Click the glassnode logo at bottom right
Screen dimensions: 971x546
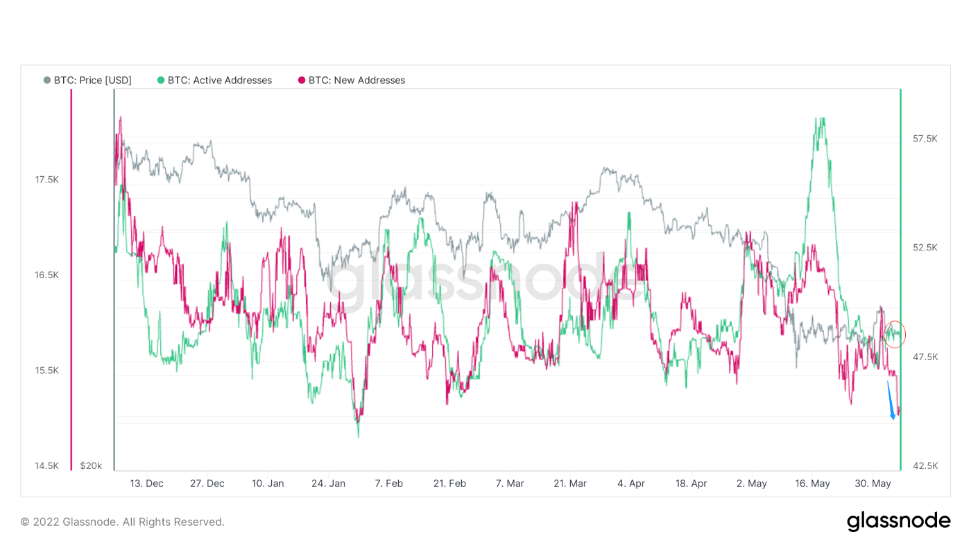tap(898, 521)
